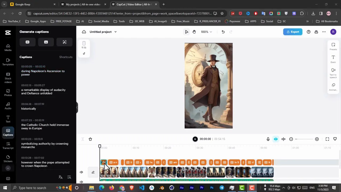Open the Media panel in sidebar

point(8,48)
